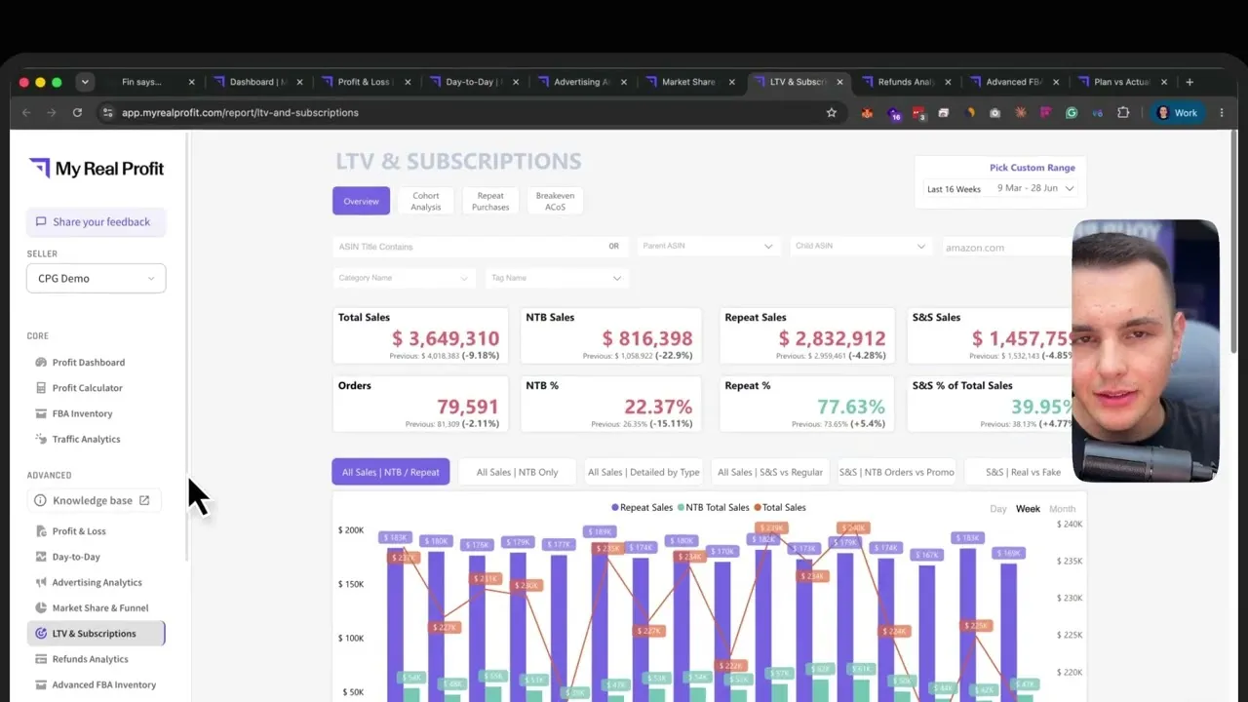Open Profit Calculator in sidebar
This screenshot has width=1248, height=702.
tap(87, 388)
